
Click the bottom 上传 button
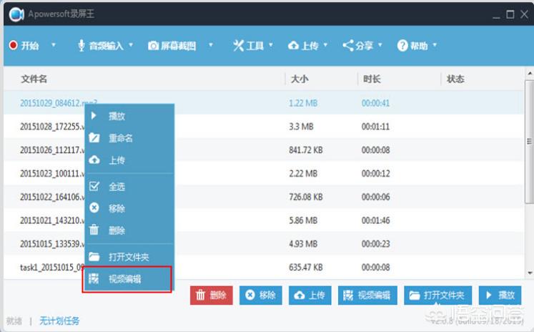(x=310, y=295)
